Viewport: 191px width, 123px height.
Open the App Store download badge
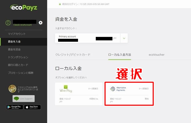click(32, 107)
